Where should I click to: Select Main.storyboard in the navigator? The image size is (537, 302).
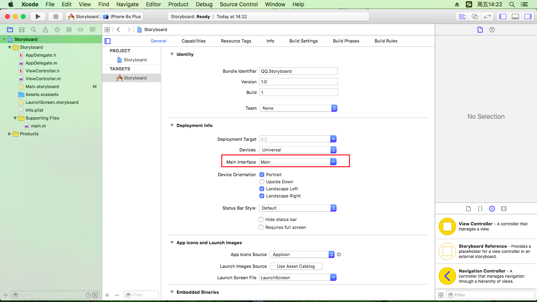coord(42,87)
